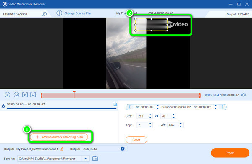Expand the Save to path dropdown
The image size is (252, 164).
[86, 159]
